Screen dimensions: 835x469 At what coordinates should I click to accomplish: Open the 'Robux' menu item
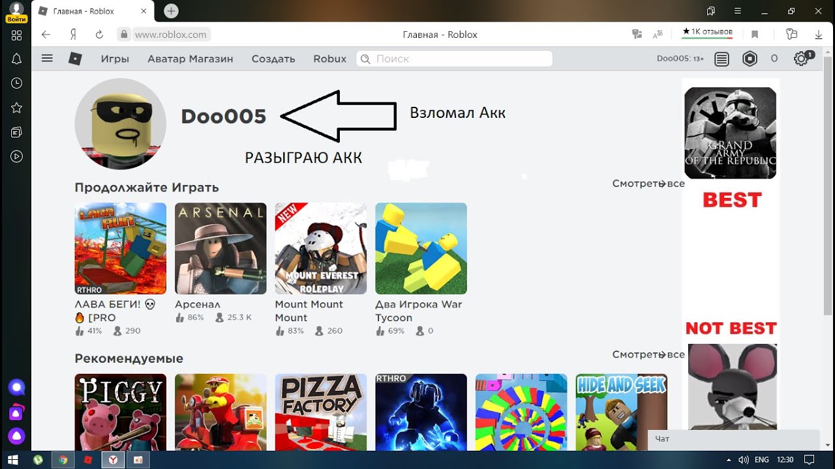[x=330, y=59]
